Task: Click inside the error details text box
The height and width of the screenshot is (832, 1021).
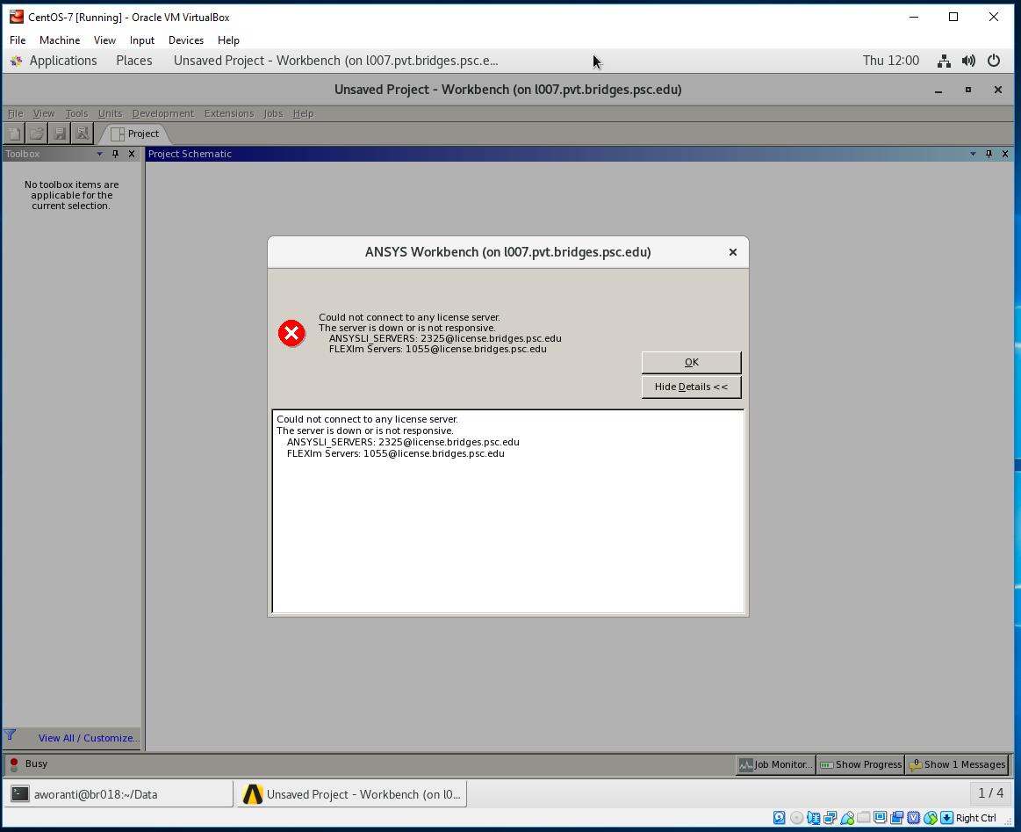Action: pos(508,511)
